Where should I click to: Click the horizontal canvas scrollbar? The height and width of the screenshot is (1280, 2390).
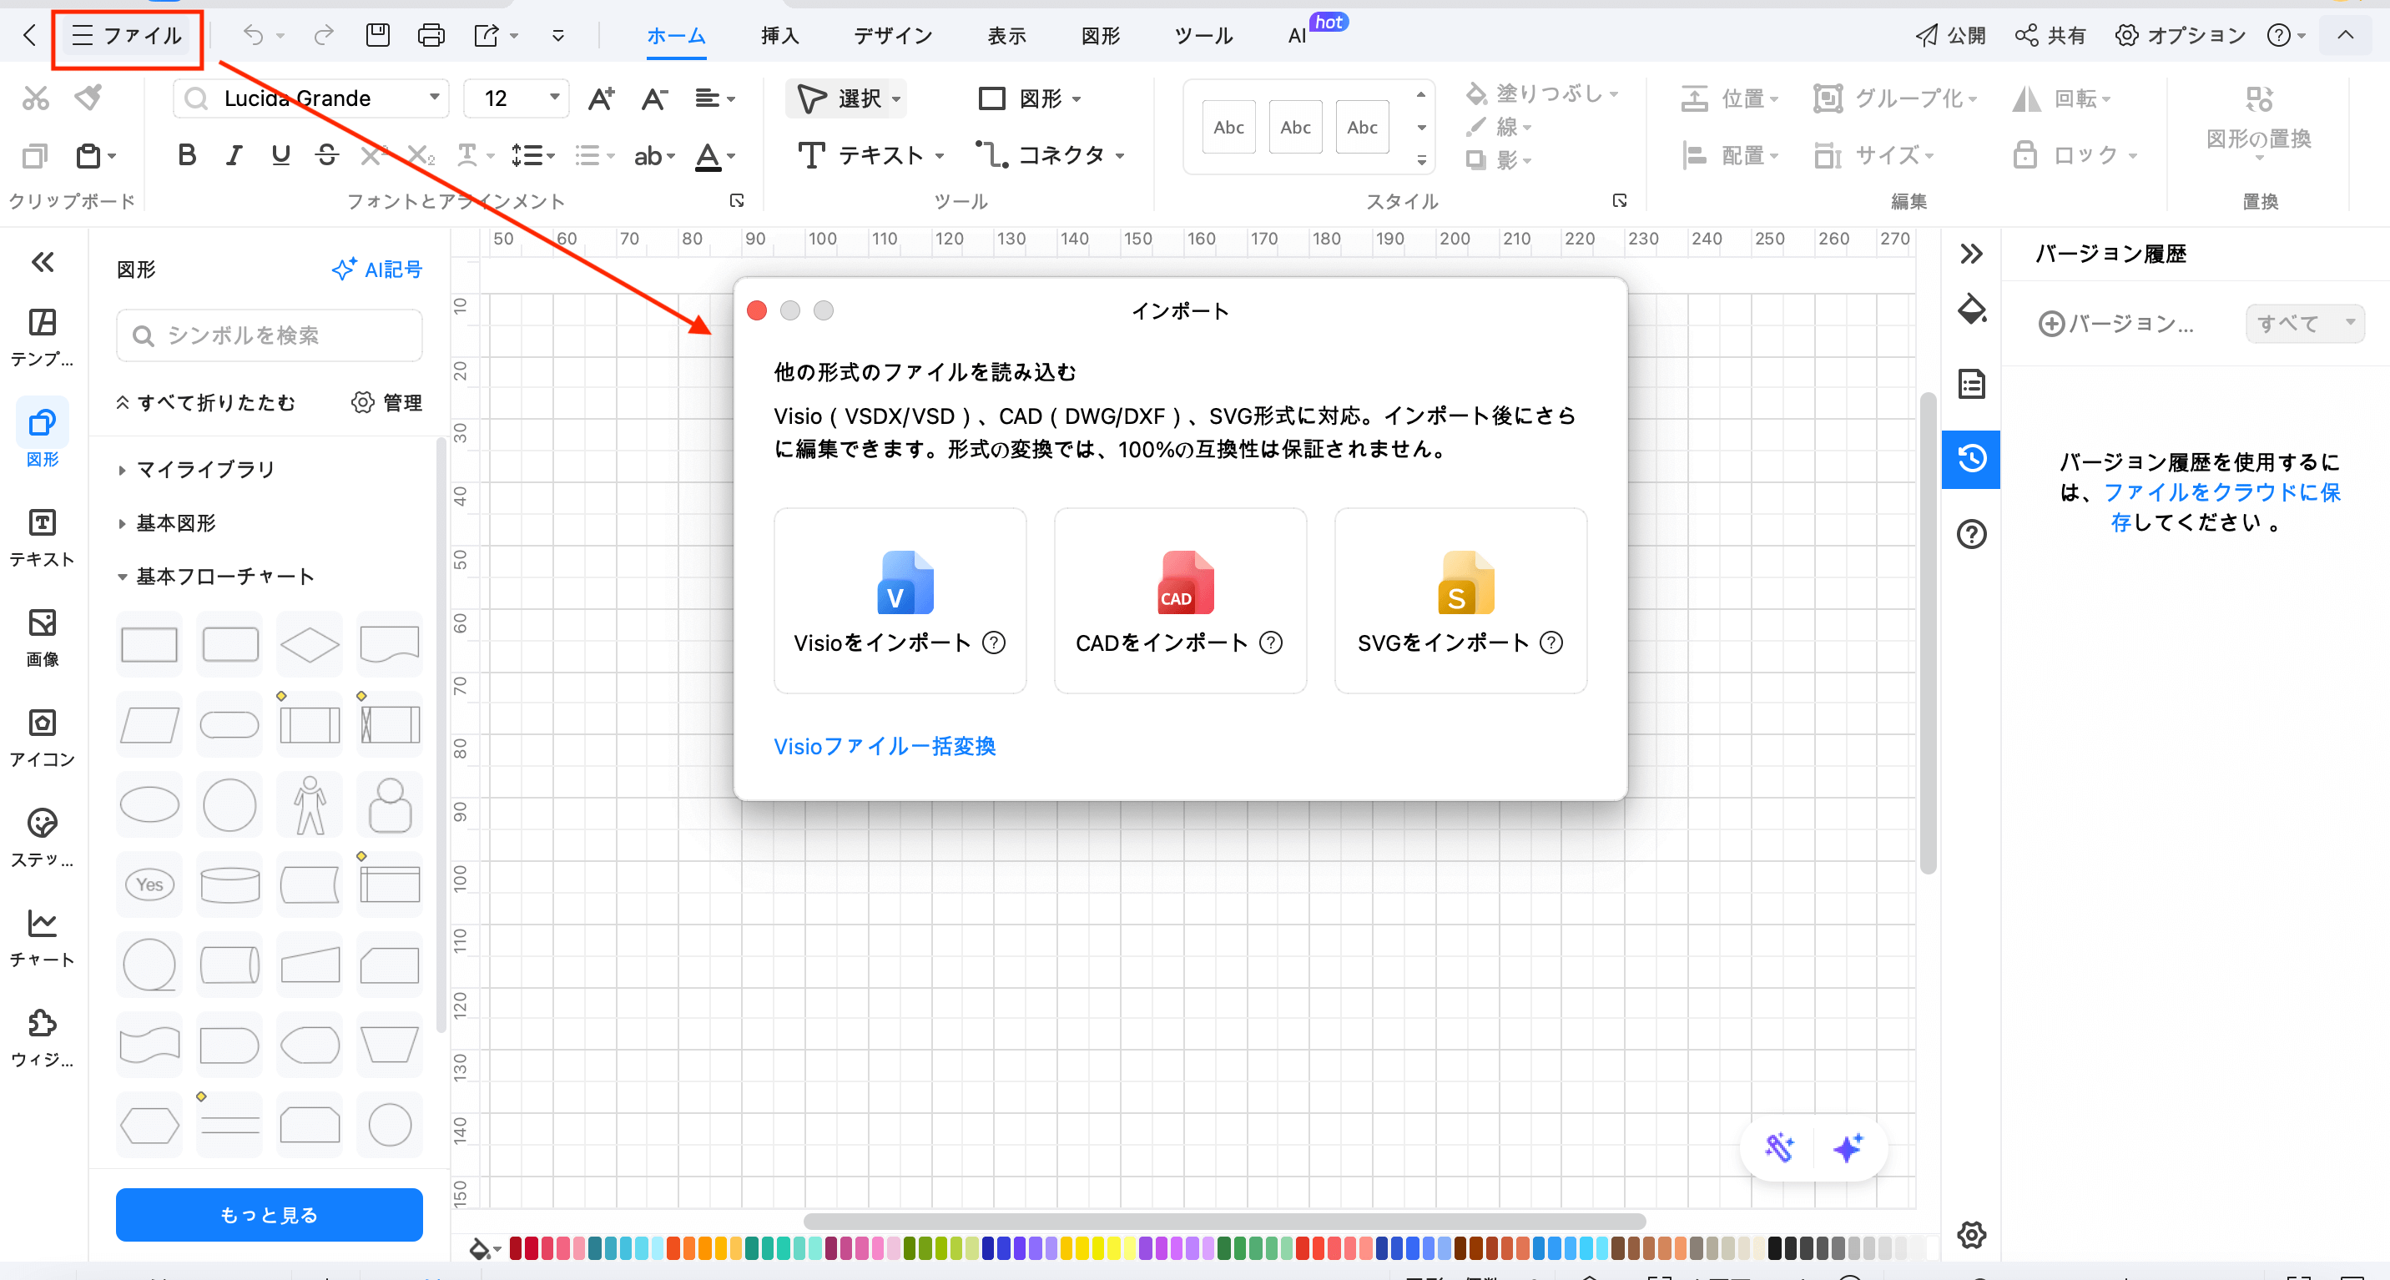(1223, 1221)
